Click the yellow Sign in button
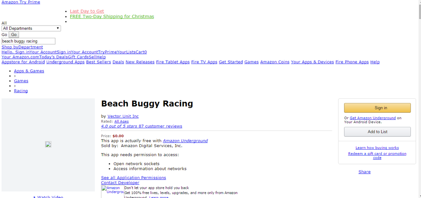 click(x=377, y=108)
